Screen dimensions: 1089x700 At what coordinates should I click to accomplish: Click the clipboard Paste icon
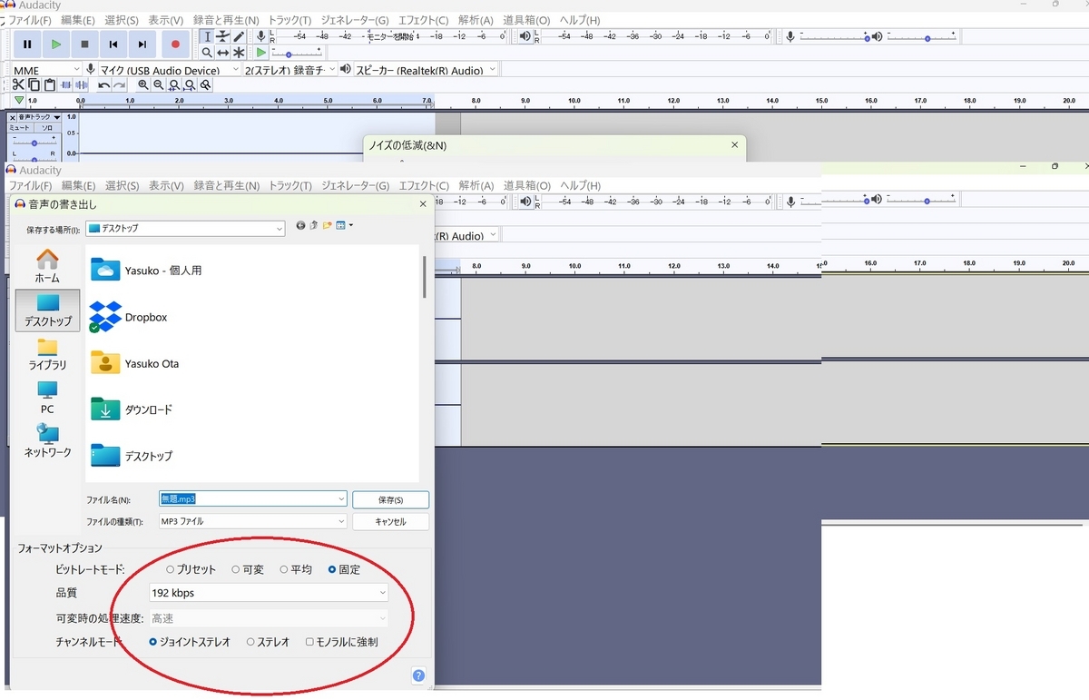(50, 85)
